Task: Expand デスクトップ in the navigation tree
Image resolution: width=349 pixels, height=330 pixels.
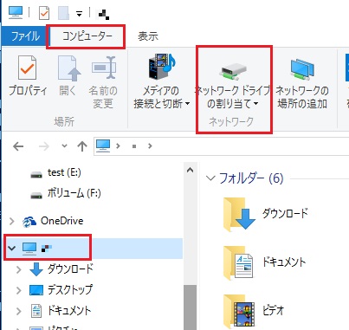Action: (19, 290)
